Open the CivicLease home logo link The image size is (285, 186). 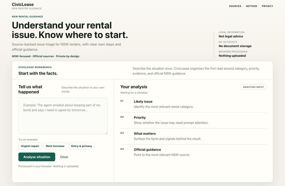pos(27,6)
